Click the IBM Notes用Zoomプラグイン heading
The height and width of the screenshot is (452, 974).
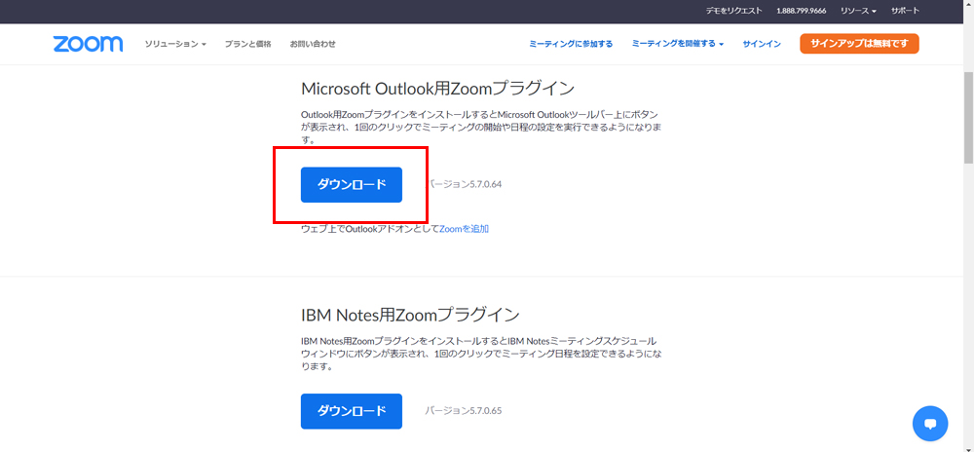[x=410, y=315]
